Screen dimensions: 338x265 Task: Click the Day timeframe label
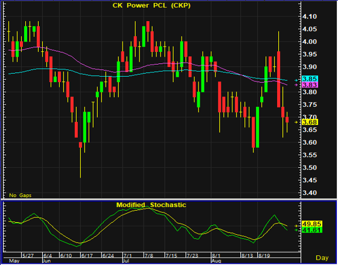tap(322, 258)
